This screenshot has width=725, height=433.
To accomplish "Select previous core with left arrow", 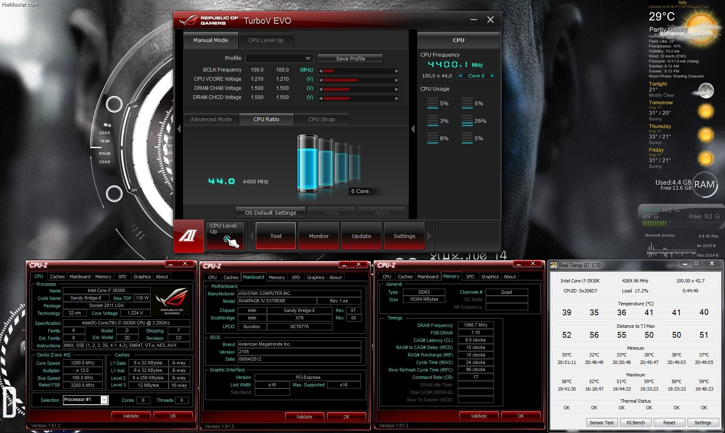I will click(x=460, y=76).
